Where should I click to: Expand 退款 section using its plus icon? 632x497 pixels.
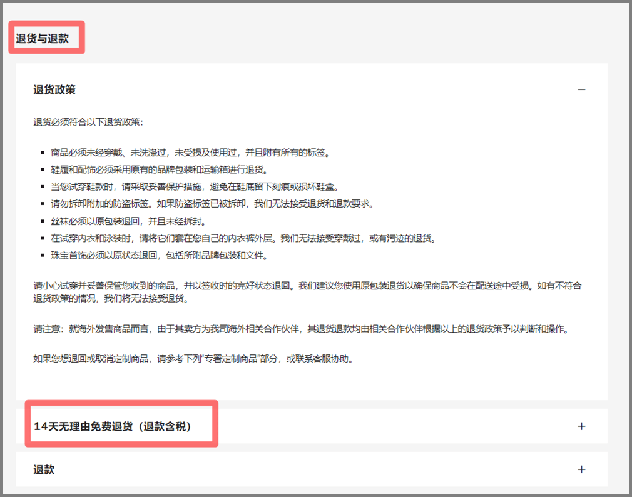point(581,469)
